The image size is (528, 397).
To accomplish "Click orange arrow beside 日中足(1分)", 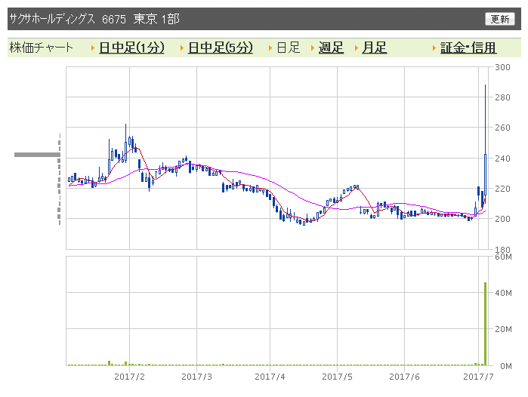I will 93,48.
